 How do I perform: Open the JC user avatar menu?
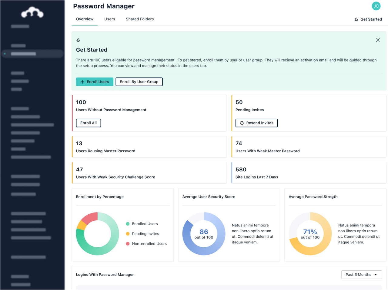[376, 6]
